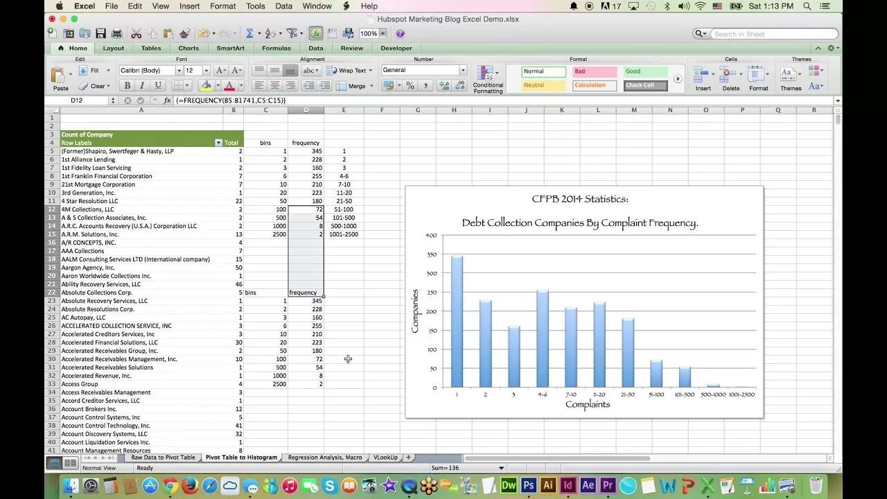
Task: Click the Decrease Decimal icon
Action: 459,85
